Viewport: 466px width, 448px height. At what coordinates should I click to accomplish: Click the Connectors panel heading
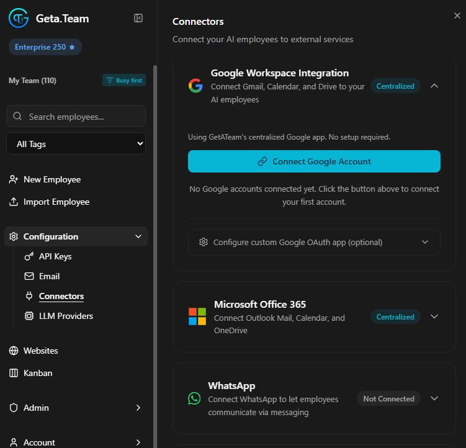click(198, 22)
